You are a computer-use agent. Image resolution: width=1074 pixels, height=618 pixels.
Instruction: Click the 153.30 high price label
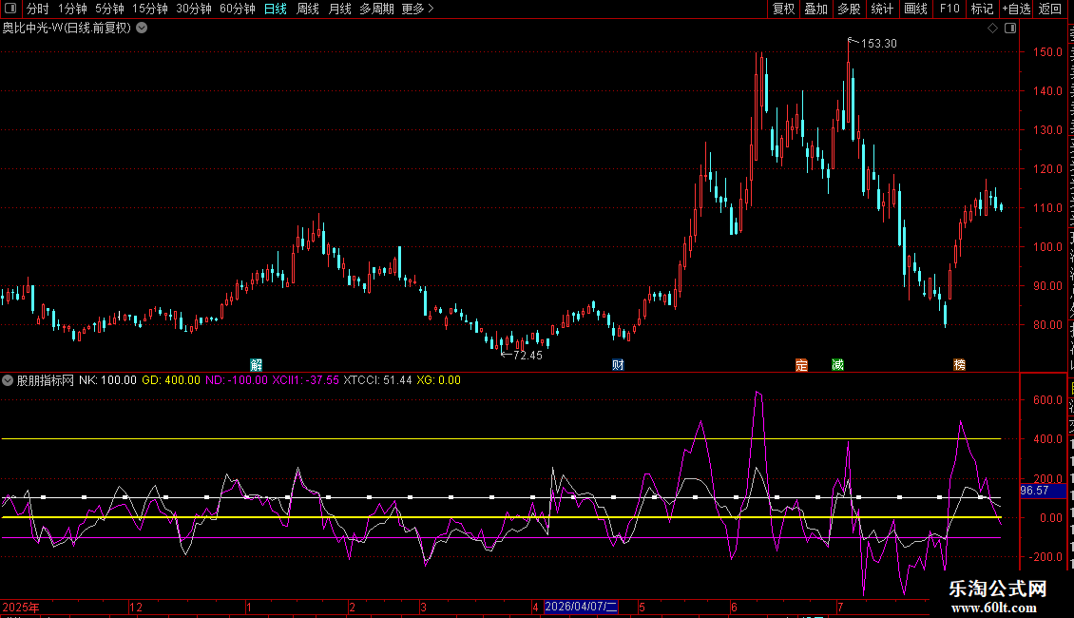pyautogui.click(x=879, y=43)
